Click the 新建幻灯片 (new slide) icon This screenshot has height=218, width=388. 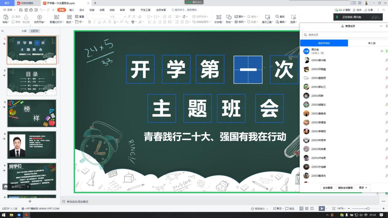(x=56, y=17)
